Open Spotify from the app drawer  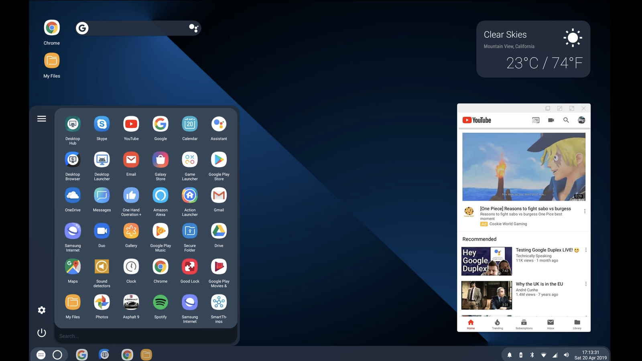tap(160, 302)
